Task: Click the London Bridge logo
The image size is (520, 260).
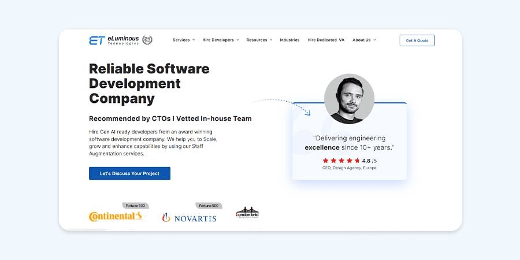Action: 247,213
